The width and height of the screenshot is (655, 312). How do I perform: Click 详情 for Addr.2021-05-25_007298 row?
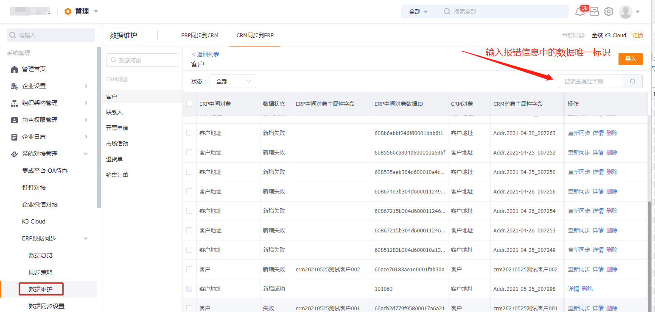coord(574,289)
